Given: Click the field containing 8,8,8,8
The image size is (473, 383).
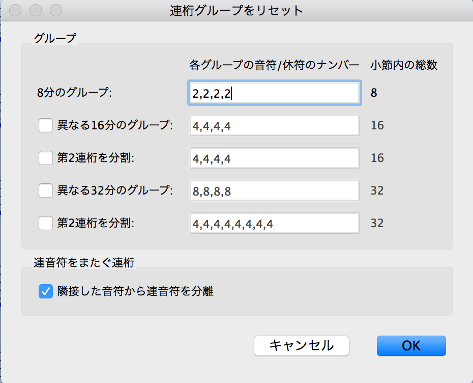Looking at the screenshot, I should (x=275, y=191).
